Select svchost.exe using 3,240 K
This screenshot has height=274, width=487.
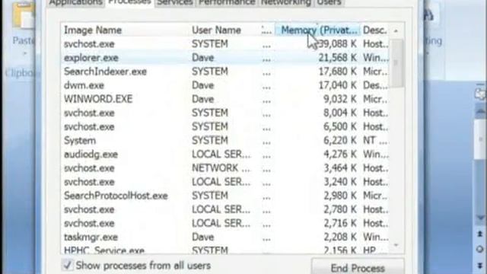click(225, 182)
